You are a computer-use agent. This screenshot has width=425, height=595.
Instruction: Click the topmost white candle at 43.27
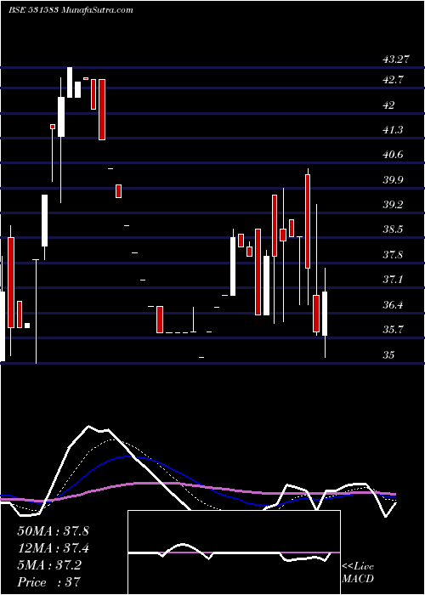70,82
